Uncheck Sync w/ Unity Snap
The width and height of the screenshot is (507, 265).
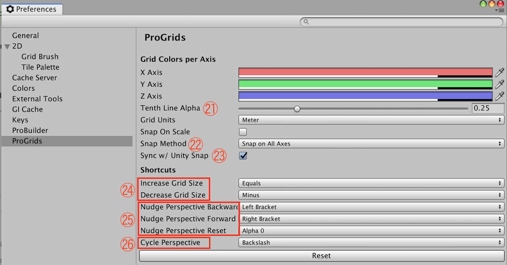(x=243, y=156)
